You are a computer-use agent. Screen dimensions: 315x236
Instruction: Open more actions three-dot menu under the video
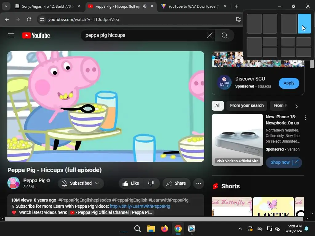click(199, 183)
